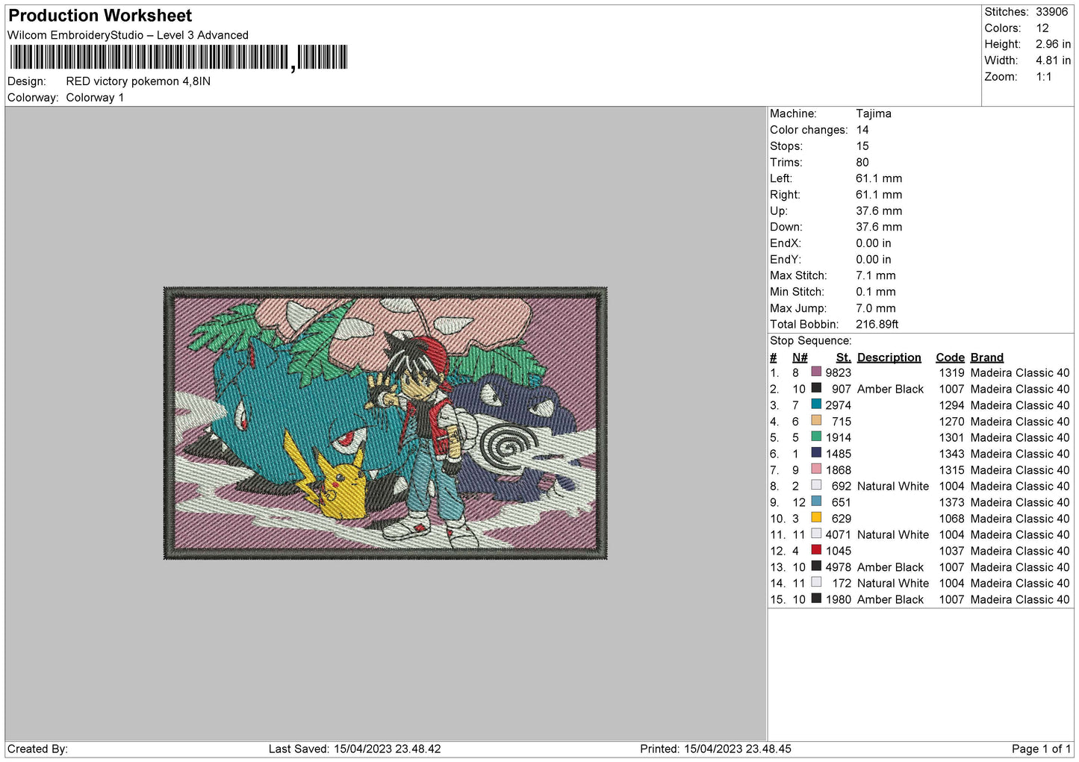Viewport: 1079px width, 762px height.
Task: Click the black swatch in stop 2
Action: (x=816, y=388)
